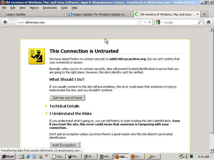Viewport: 214px width, 160px height.
Task: Open the Windows Start menu
Action: [8, 157]
